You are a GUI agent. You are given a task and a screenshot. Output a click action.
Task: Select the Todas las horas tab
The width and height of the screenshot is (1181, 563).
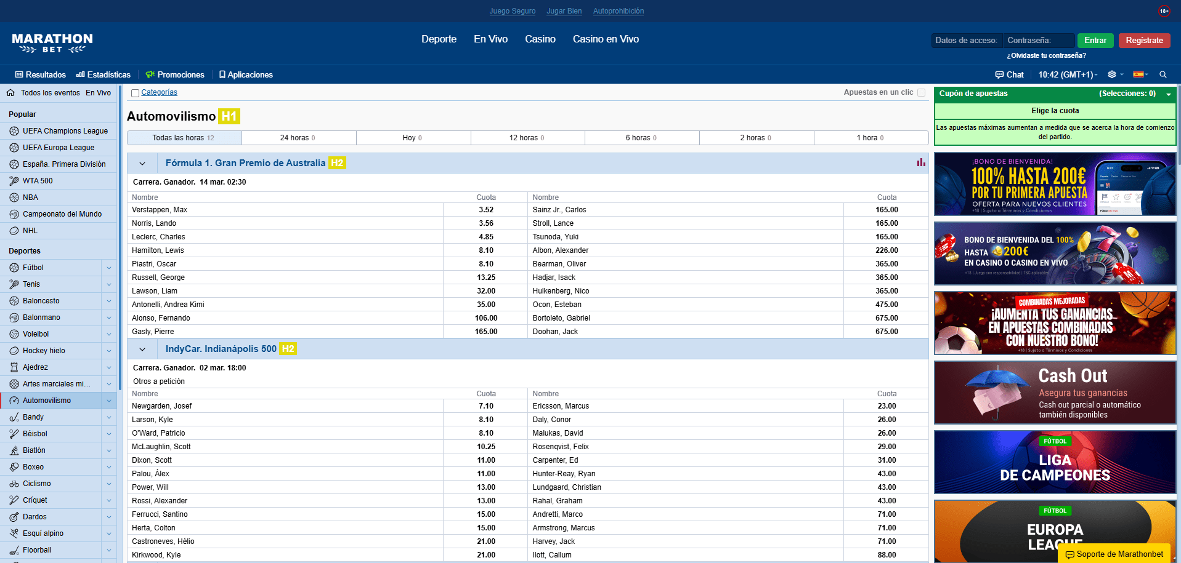[x=184, y=138]
